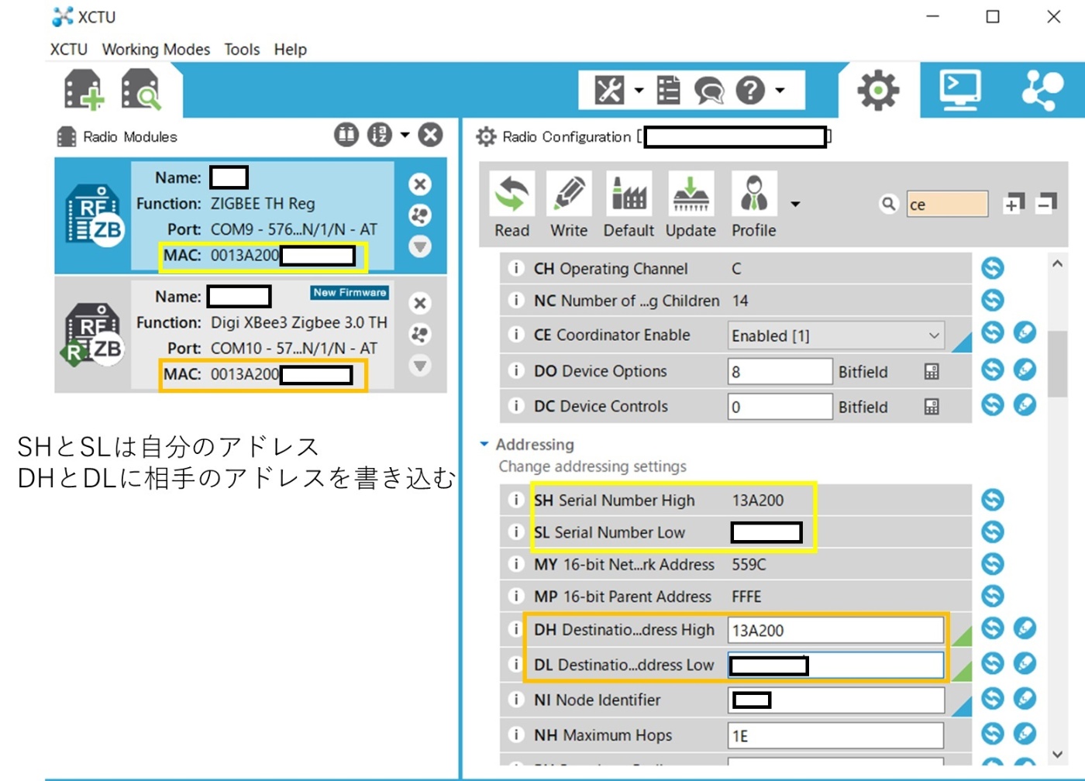Open the Tools menu
1085x781 pixels.
242,50
